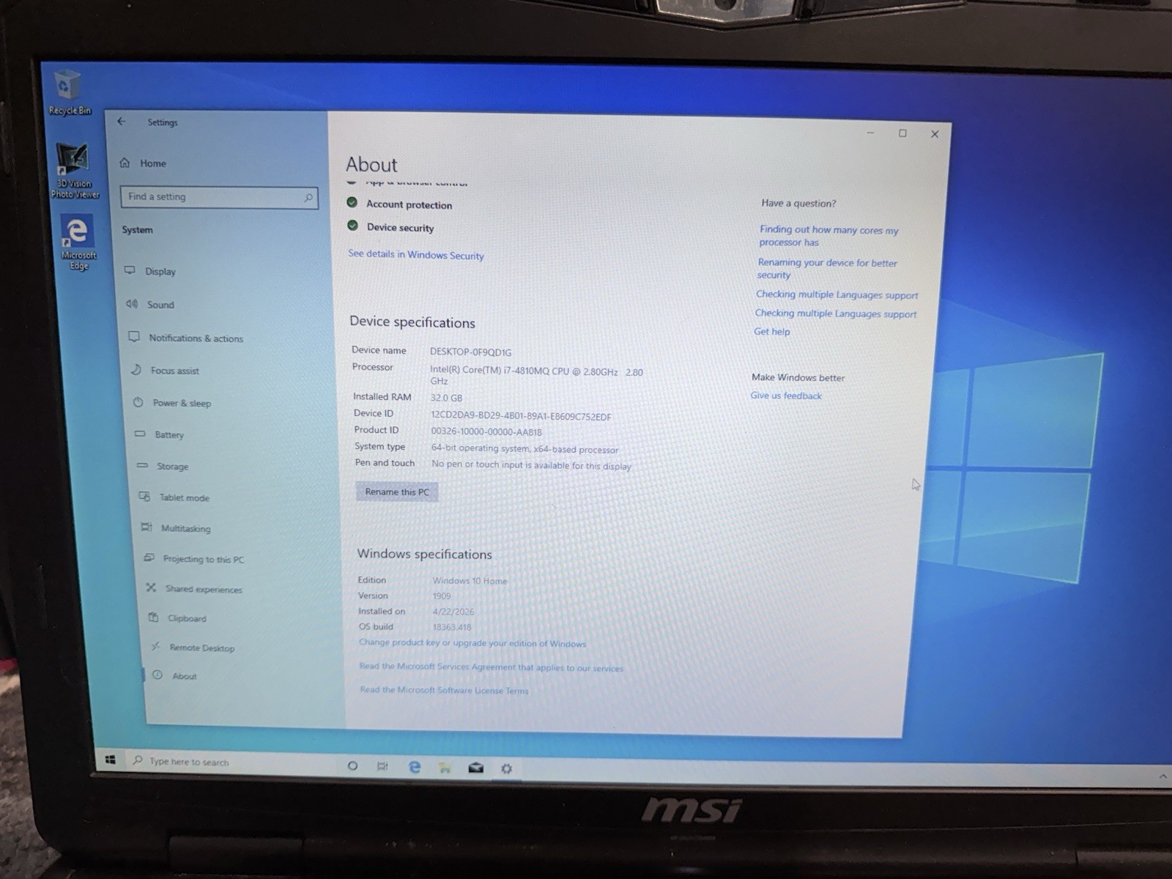Select the Installed RAM value 32.0 GB
1172x879 pixels.
(x=446, y=398)
